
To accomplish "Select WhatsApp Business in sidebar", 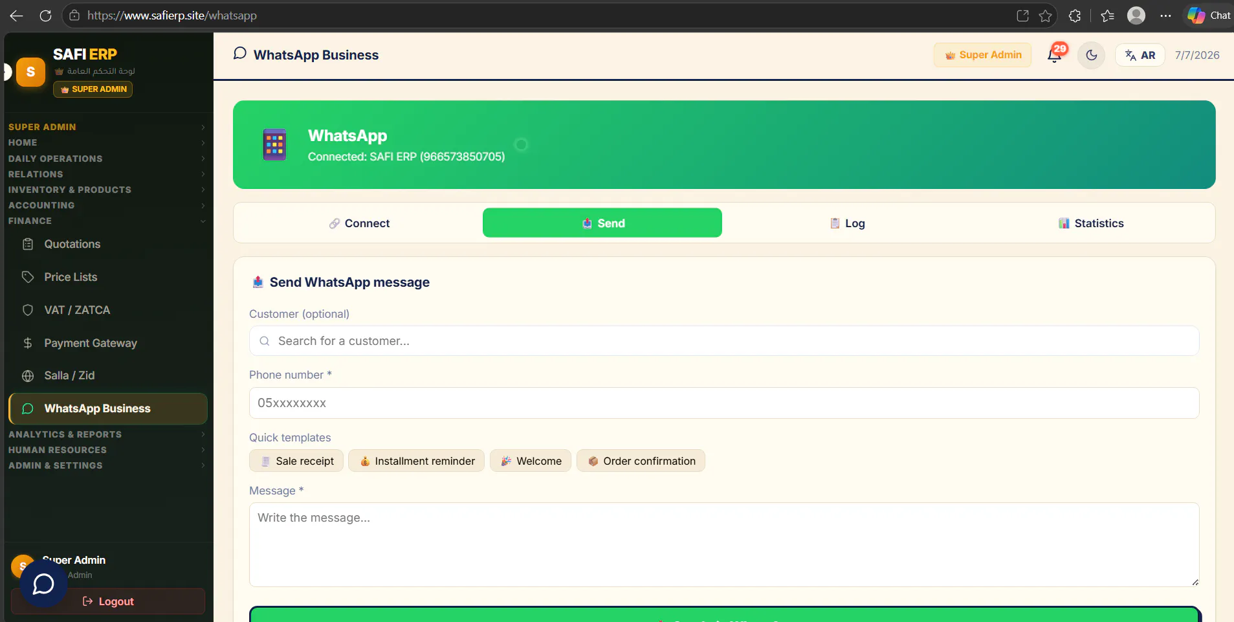I will pos(108,408).
